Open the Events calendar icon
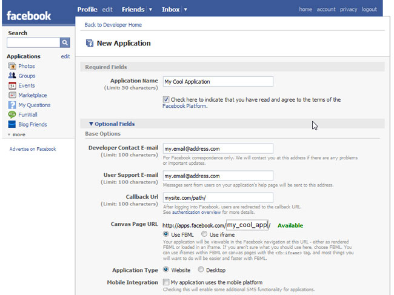The width and height of the screenshot is (394, 295). 12,85
